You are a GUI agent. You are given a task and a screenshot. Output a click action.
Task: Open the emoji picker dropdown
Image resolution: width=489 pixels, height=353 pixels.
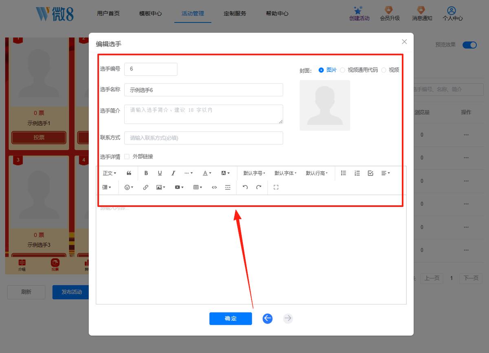129,187
